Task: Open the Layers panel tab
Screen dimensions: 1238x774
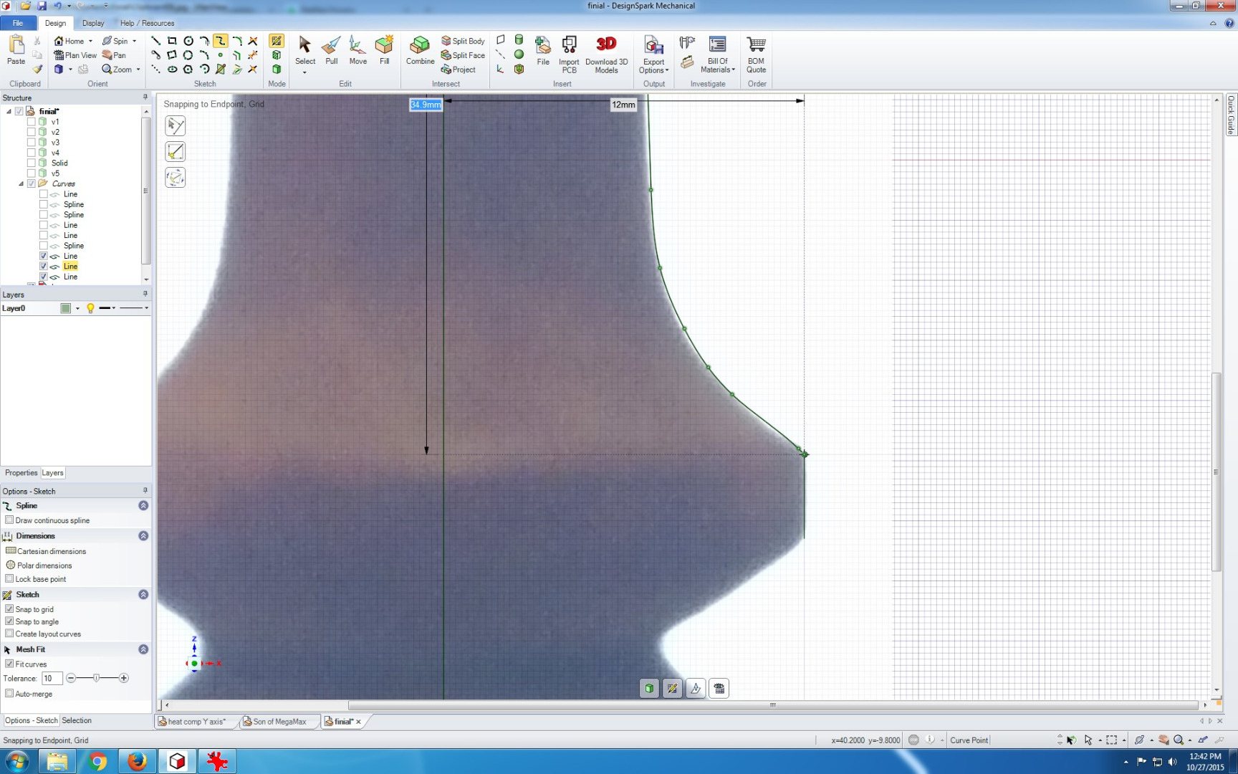Action: click(52, 473)
